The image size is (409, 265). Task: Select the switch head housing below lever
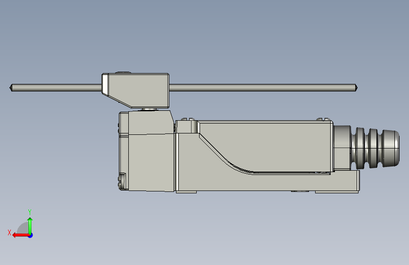coord(147,151)
